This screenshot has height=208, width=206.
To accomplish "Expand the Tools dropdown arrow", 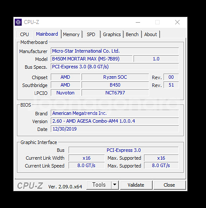I will point(115,185).
